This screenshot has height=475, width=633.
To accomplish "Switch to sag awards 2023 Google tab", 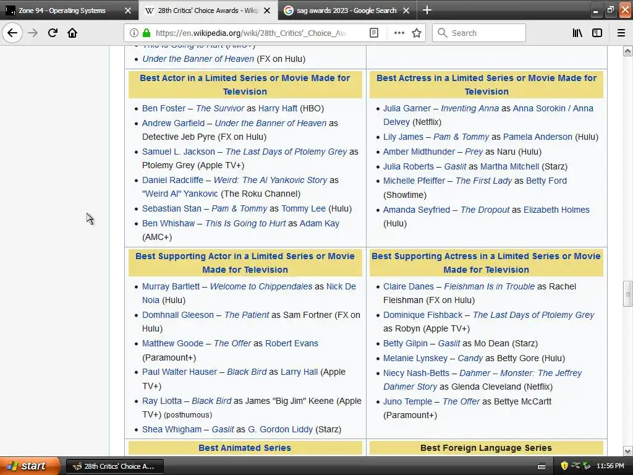I will 347,11.
